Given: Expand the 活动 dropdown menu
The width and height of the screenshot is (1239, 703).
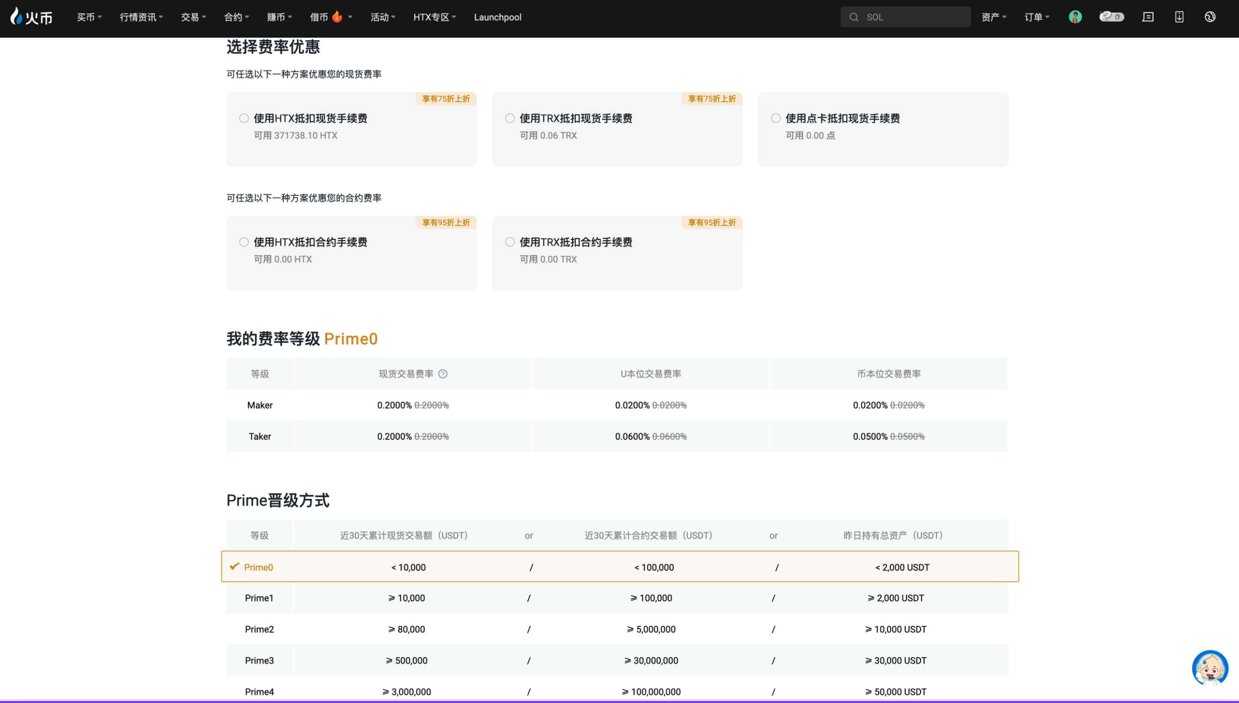Looking at the screenshot, I should 383,17.
